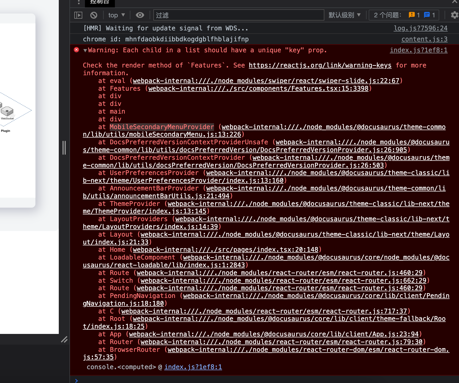Open the 'top' frame context dropdown
The height and width of the screenshot is (383, 459).
tap(116, 15)
